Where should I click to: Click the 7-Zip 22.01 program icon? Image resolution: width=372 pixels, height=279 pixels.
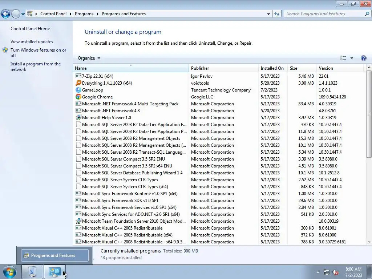[x=78, y=76]
